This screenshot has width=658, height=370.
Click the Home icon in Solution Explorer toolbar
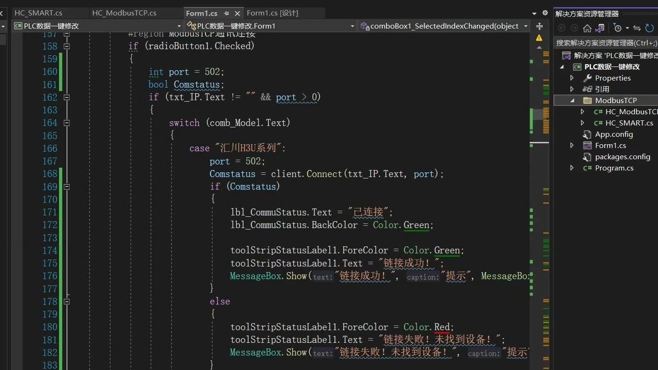pyautogui.click(x=587, y=28)
